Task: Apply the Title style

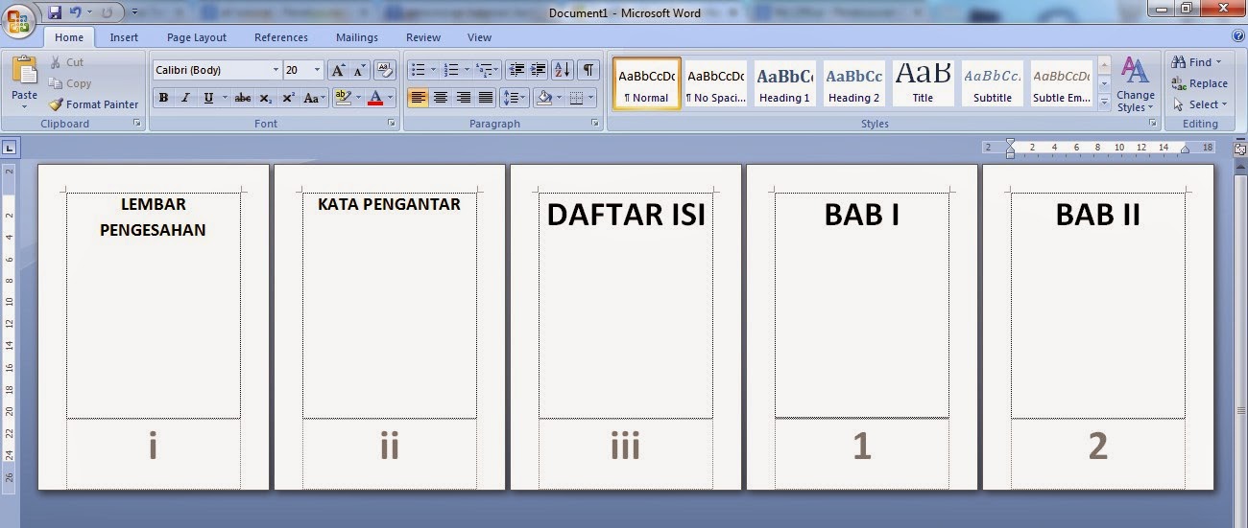Action: click(x=923, y=83)
